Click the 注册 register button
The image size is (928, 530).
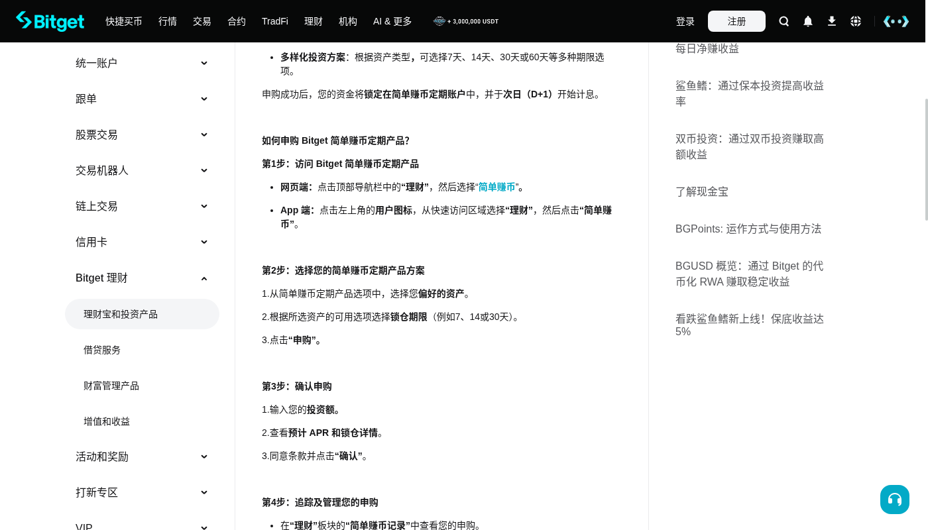point(736,21)
